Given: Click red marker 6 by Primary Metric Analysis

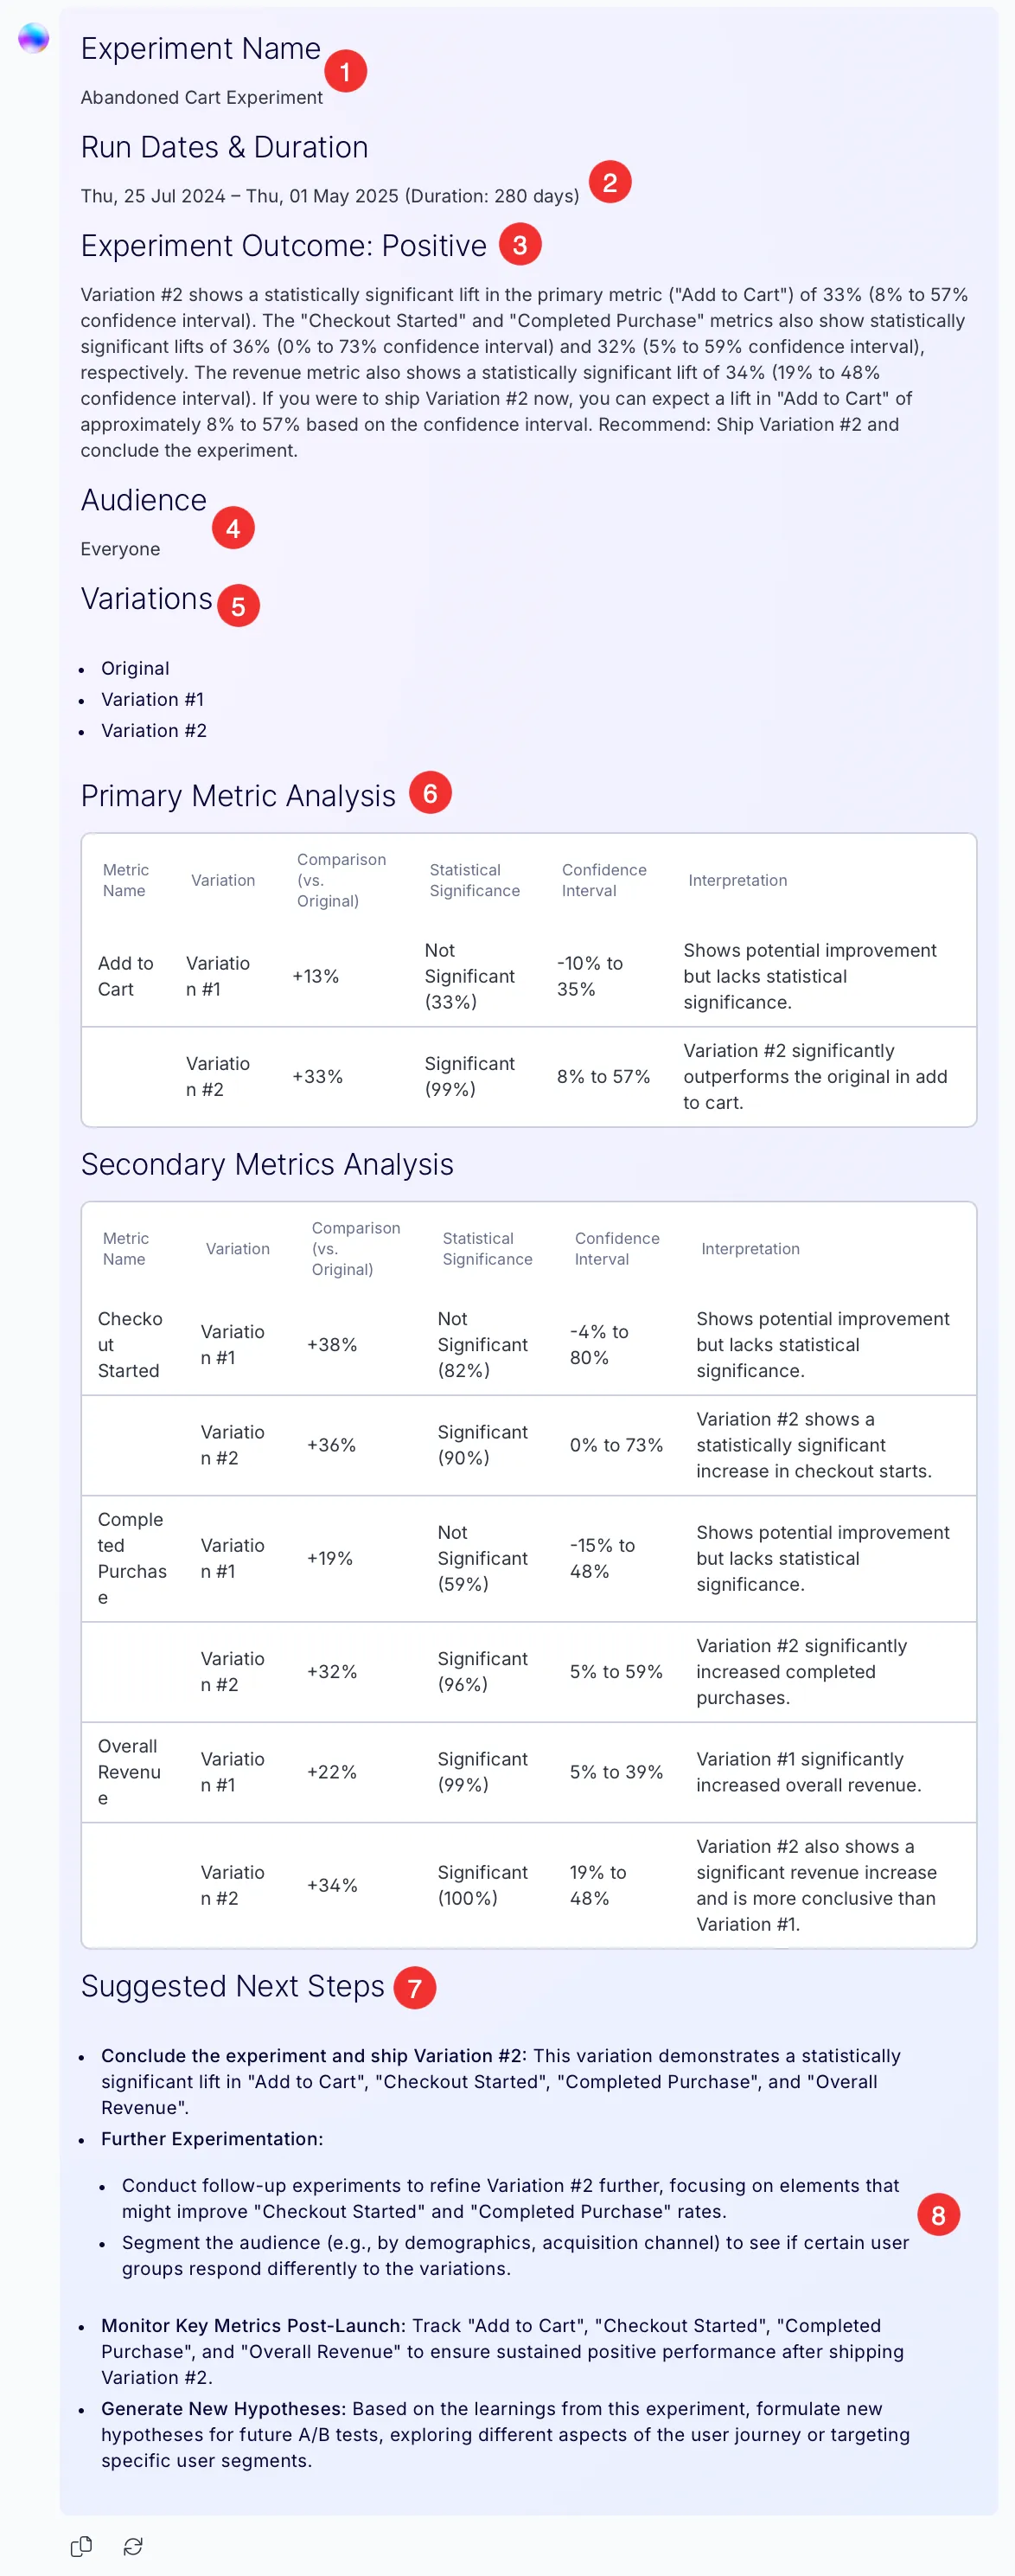Looking at the screenshot, I should coord(431,793).
